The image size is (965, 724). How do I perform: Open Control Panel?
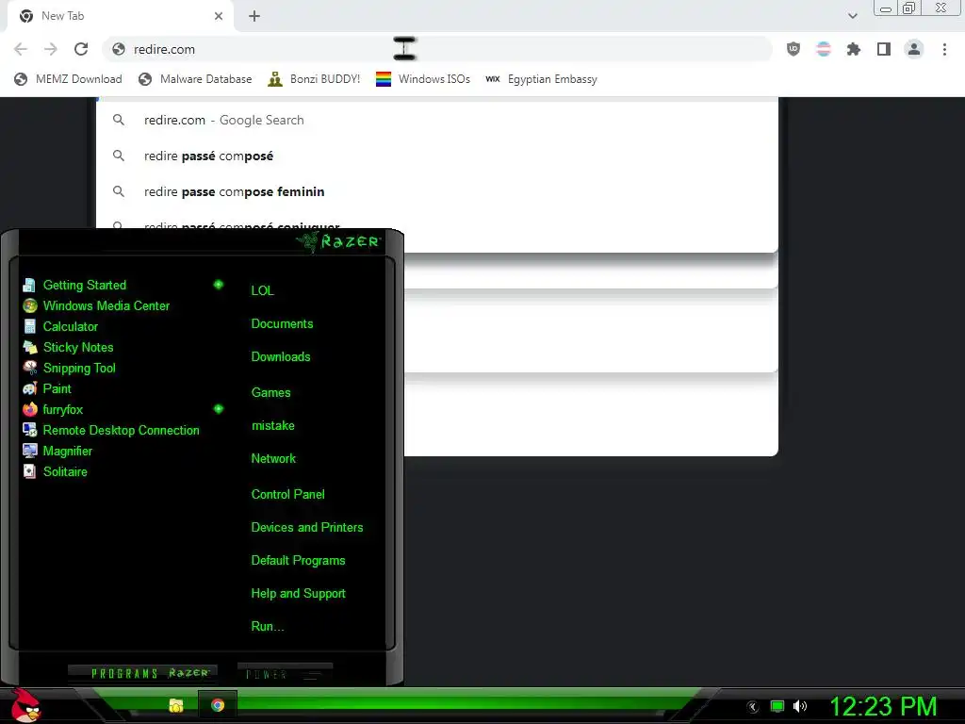287,494
